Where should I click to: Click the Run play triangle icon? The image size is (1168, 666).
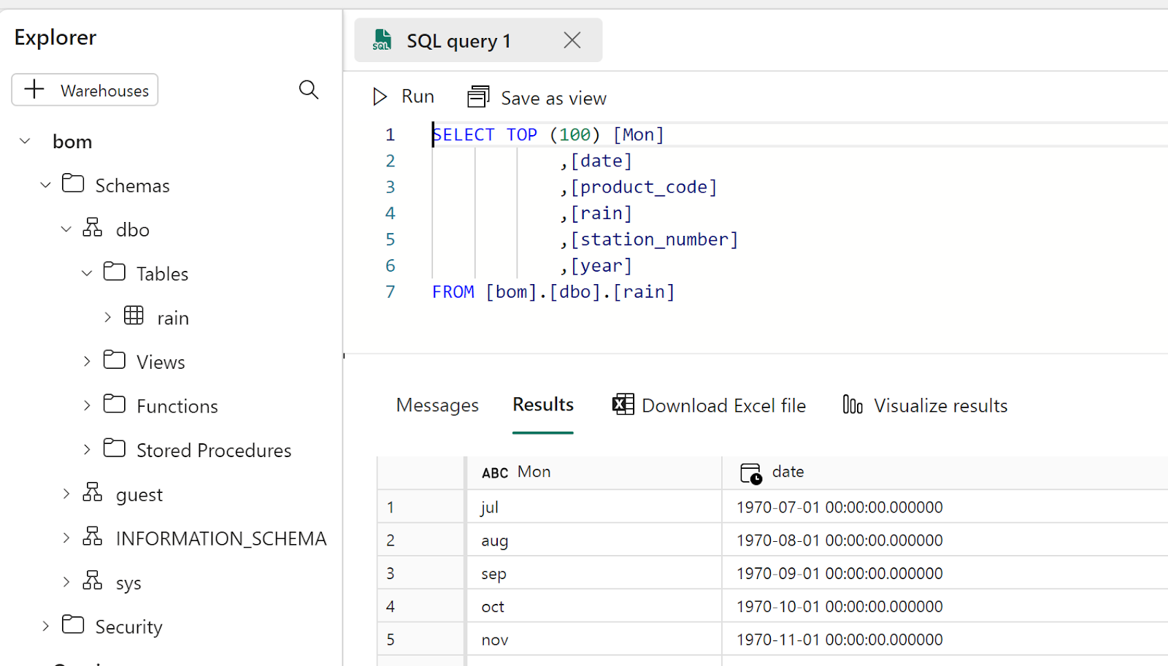pyautogui.click(x=380, y=96)
